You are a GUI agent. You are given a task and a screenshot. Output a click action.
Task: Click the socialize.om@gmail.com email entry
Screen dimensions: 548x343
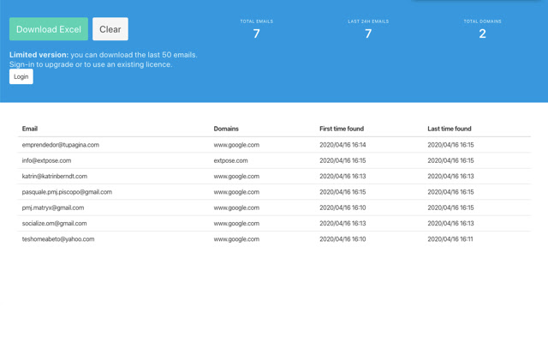coord(55,223)
